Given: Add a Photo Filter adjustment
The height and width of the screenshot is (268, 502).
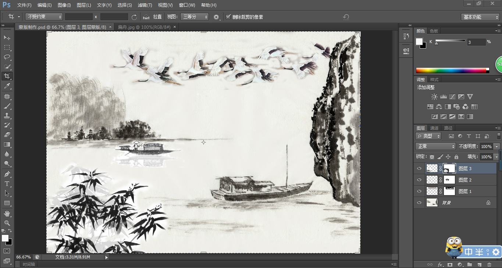Looking at the screenshot, I should 456,107.
